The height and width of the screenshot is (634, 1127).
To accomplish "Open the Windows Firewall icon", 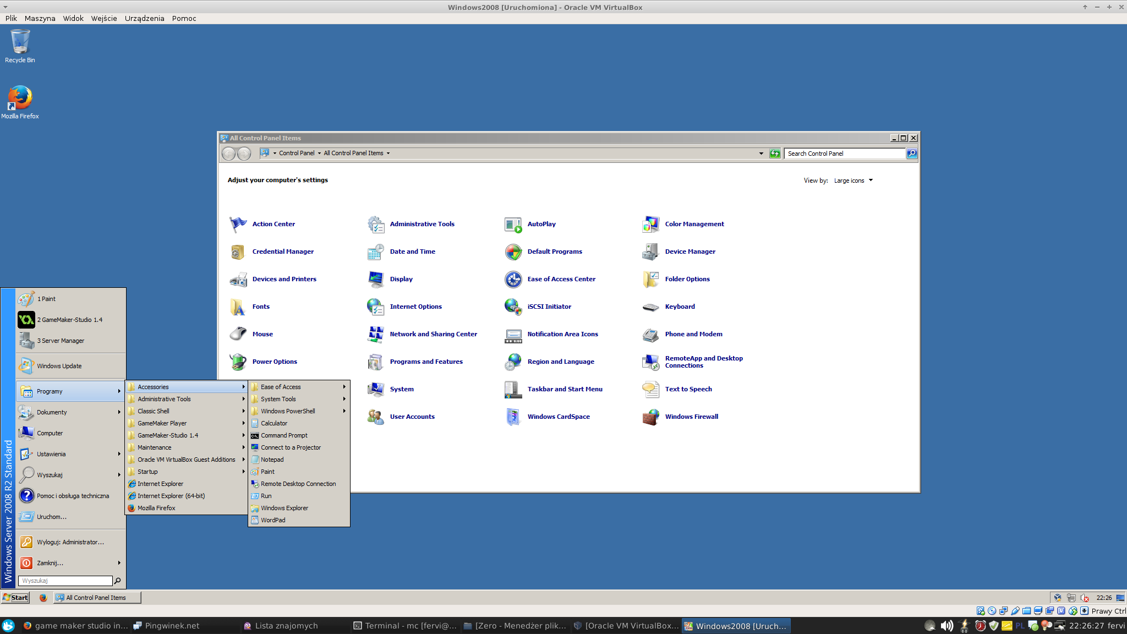I will (x=650, y=417).
